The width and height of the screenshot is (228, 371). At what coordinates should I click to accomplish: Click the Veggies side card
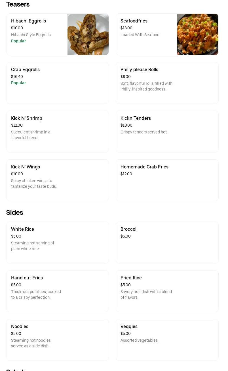point(167,340)
